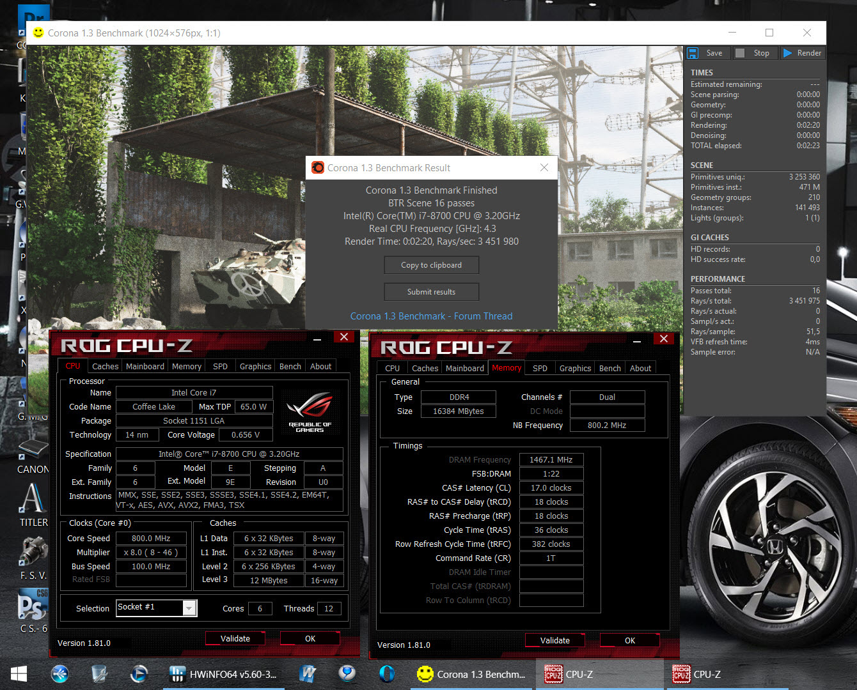Click the Cores count field showing 6
The image size is (857, 690).
[x=260, y=609]
